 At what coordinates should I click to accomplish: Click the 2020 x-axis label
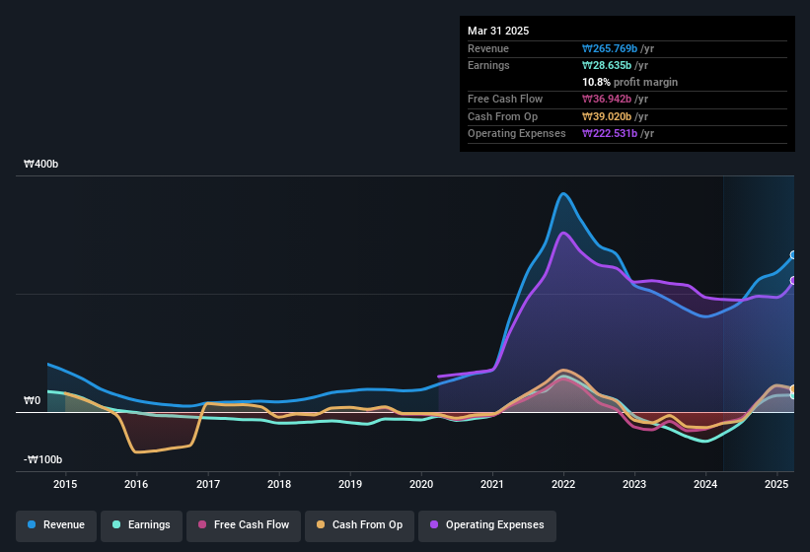pyautogui.click(x=421, y=484)
